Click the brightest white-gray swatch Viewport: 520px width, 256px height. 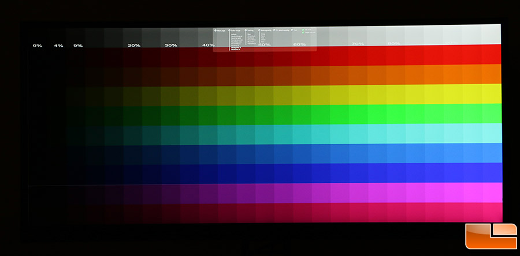[x=492, y=35]
